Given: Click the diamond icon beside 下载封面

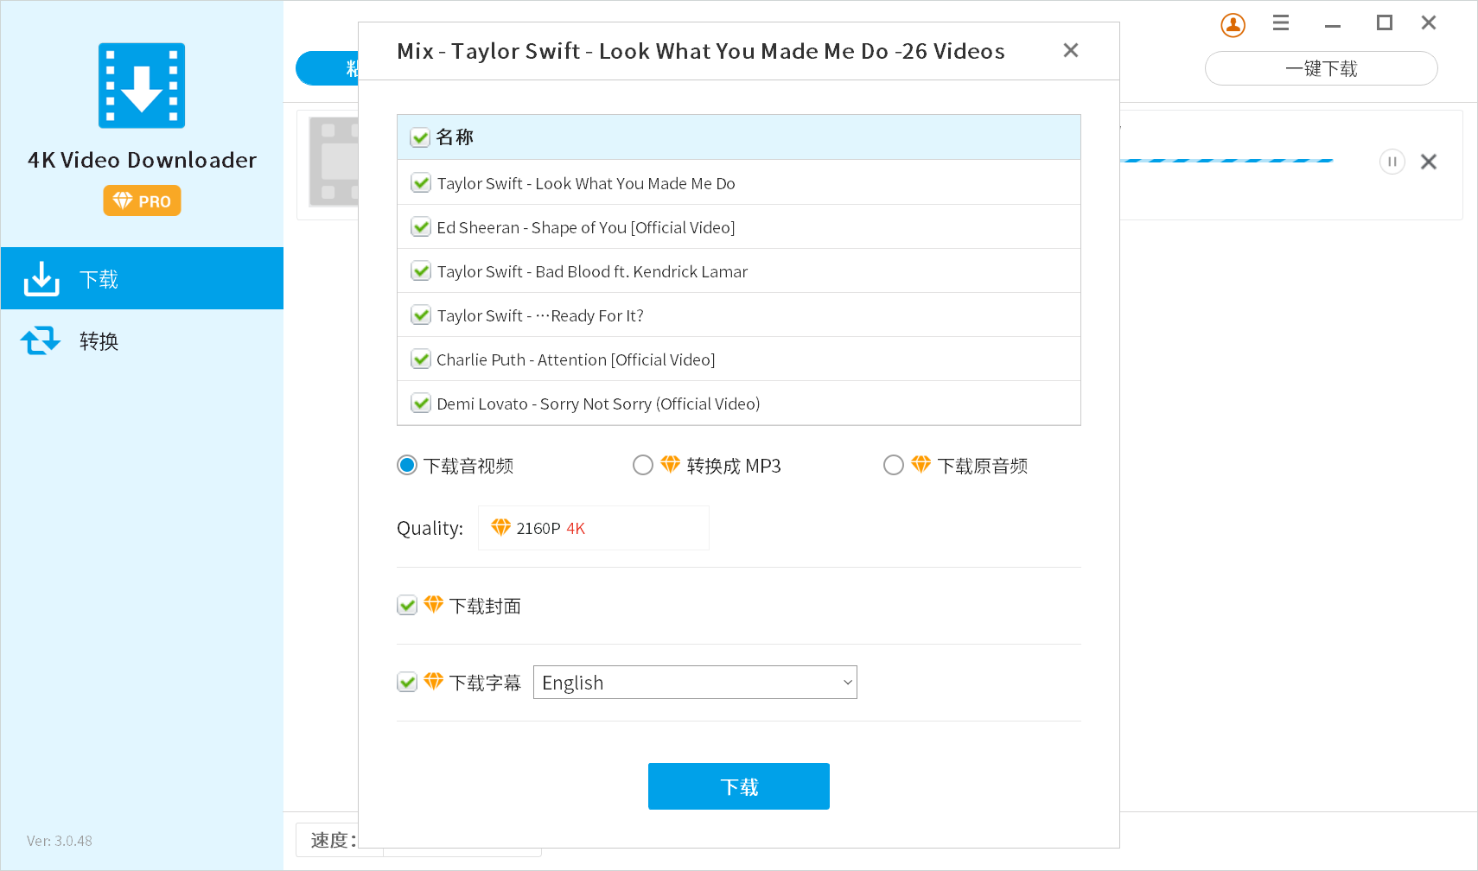Looking at the screenshot, I should click(x=433, y=605).
